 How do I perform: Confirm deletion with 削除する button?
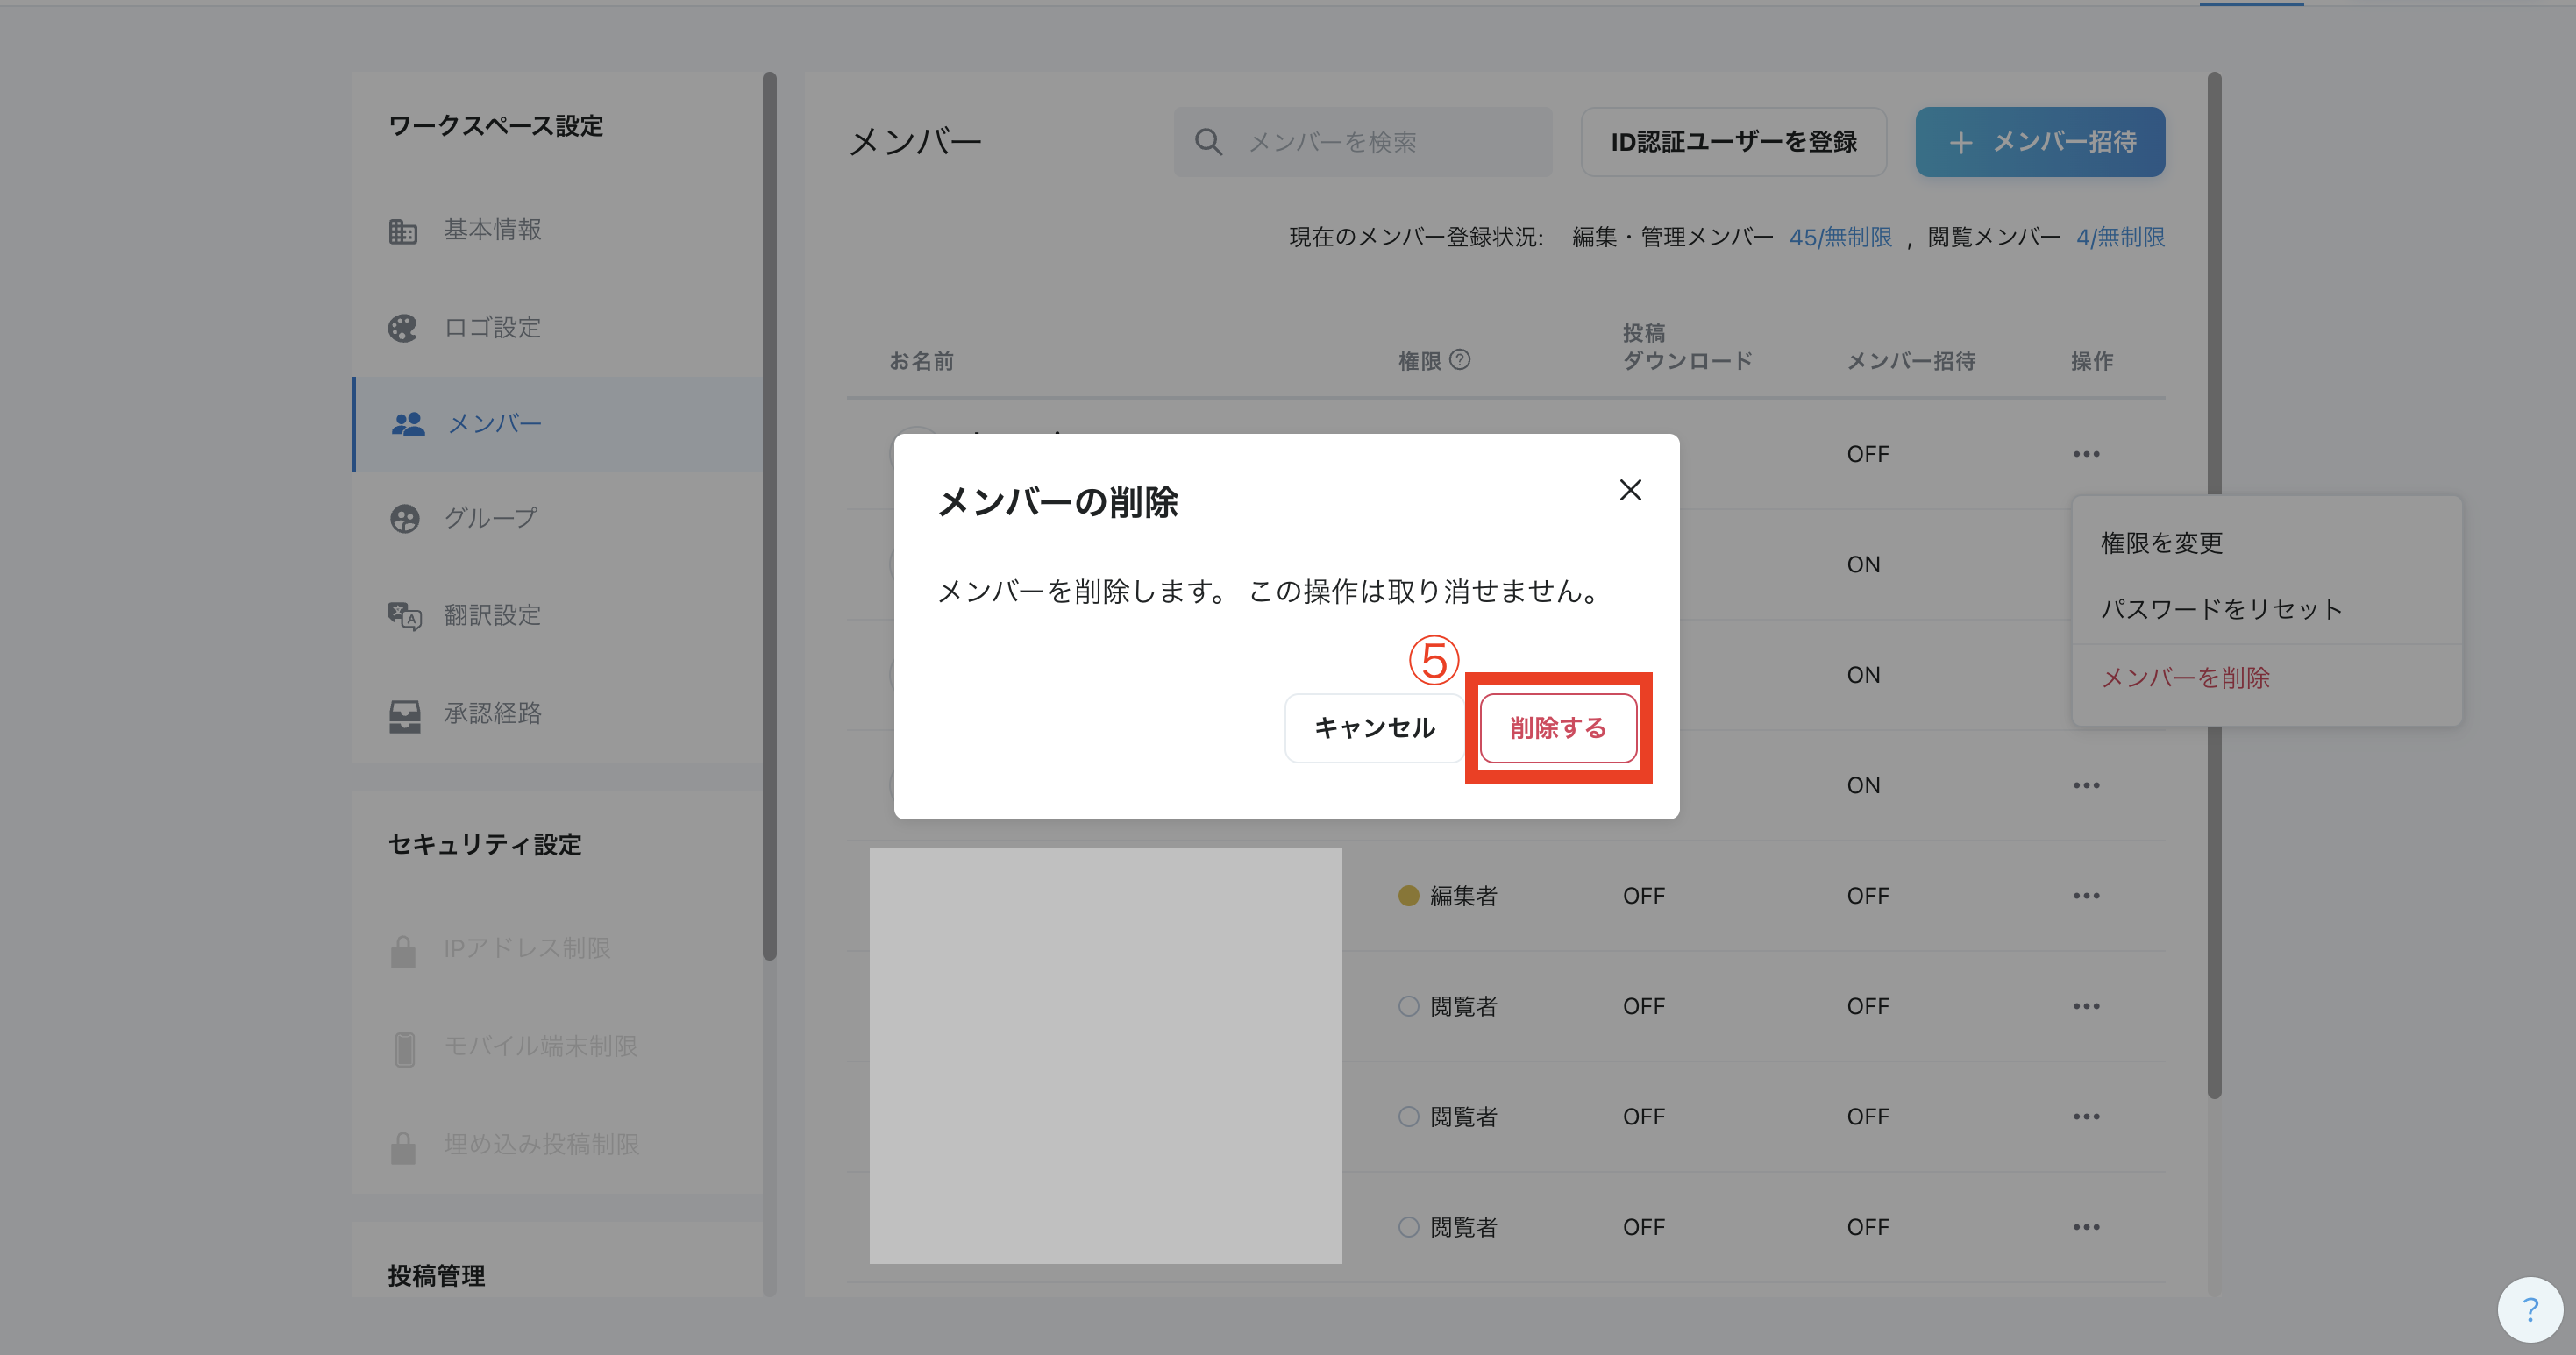1558,727
